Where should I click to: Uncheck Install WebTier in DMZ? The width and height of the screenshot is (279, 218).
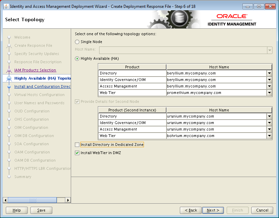pos(77,153)
